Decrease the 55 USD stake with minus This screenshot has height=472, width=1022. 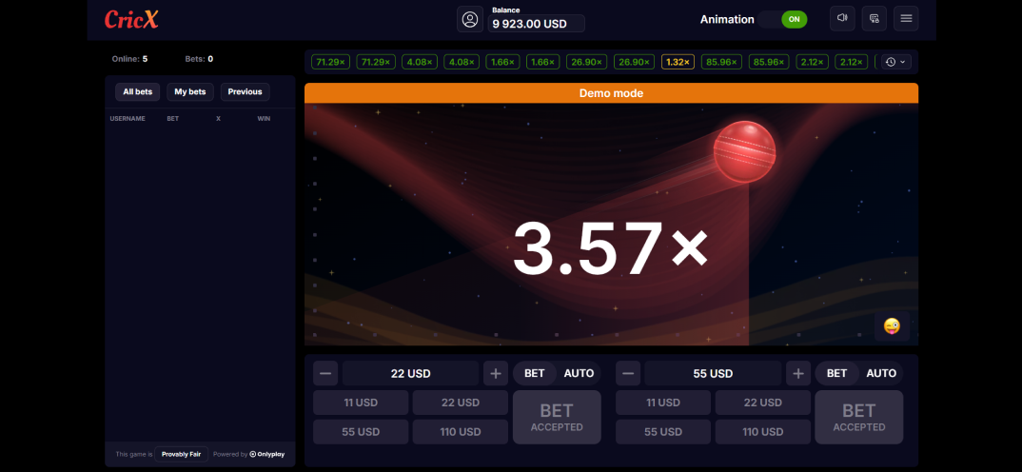point(628,374)
